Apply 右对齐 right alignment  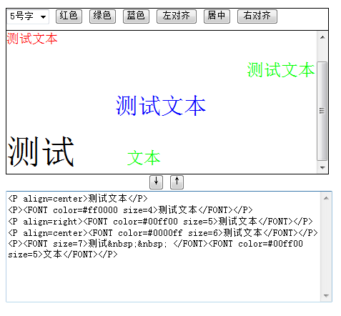[257, 16]
